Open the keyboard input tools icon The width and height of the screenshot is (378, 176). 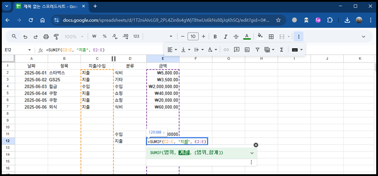coord(295,50)
